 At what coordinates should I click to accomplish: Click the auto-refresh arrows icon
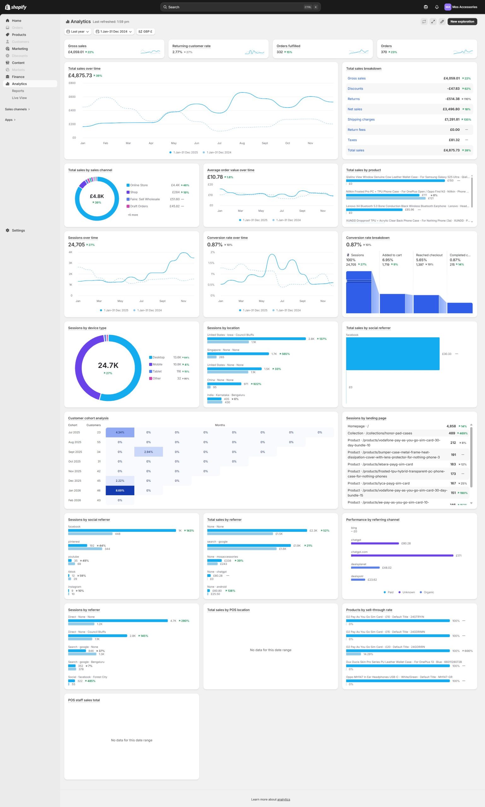(x=424, y=21)
